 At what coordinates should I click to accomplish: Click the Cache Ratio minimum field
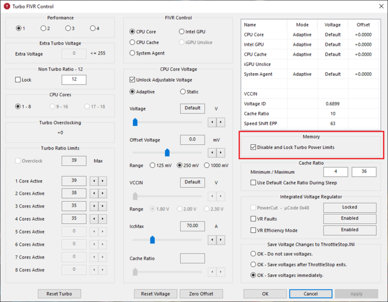(335, 172)
